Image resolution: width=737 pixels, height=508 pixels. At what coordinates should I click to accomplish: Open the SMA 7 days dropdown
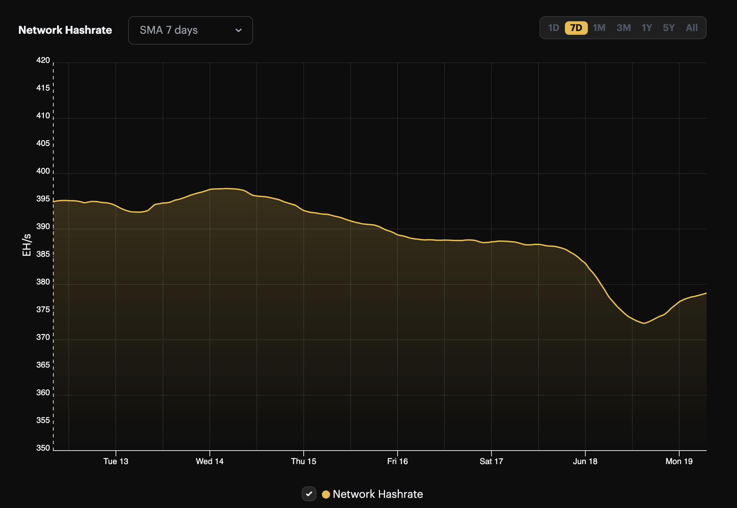coord(190,30)
